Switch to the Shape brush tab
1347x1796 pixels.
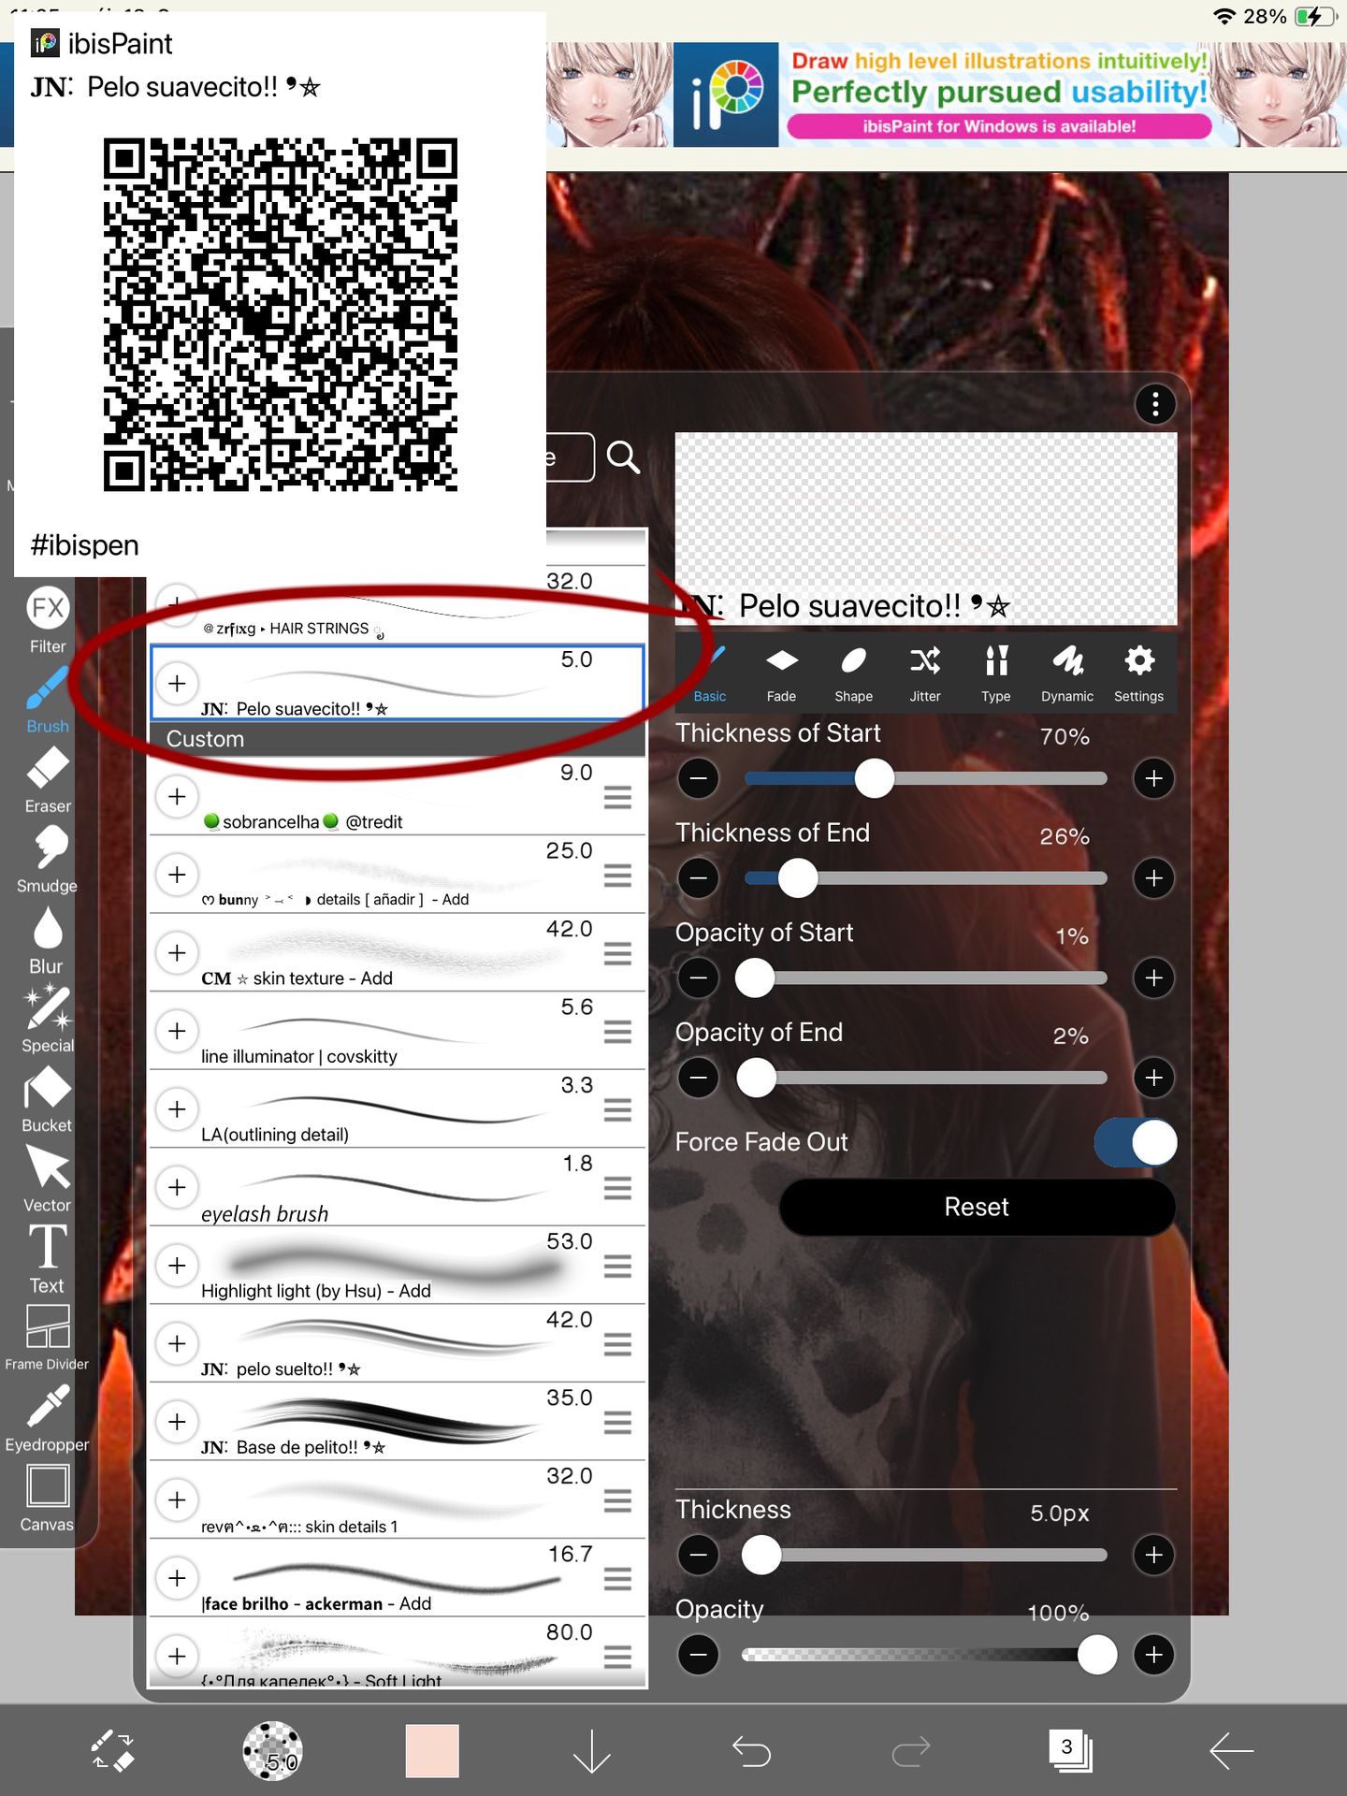click(x=853, y=673)
